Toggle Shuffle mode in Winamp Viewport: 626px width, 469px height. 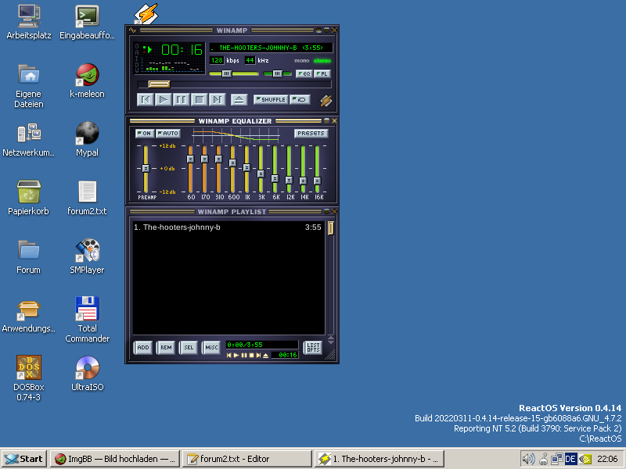pyautogui.click(x=271, y=100)
